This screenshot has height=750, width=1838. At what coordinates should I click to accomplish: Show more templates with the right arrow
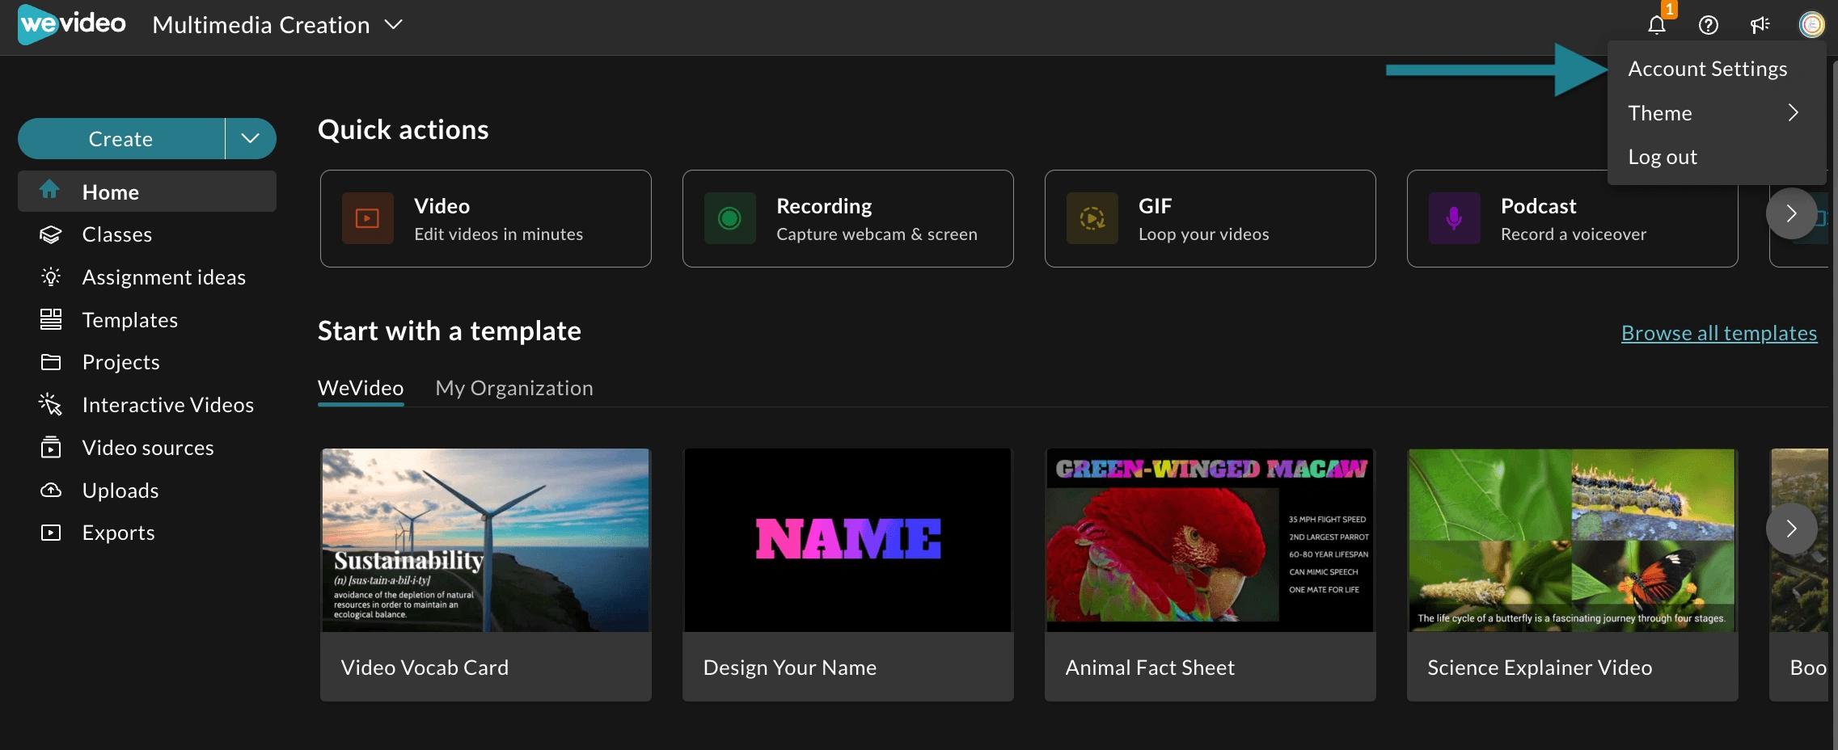click(1791, 529)
